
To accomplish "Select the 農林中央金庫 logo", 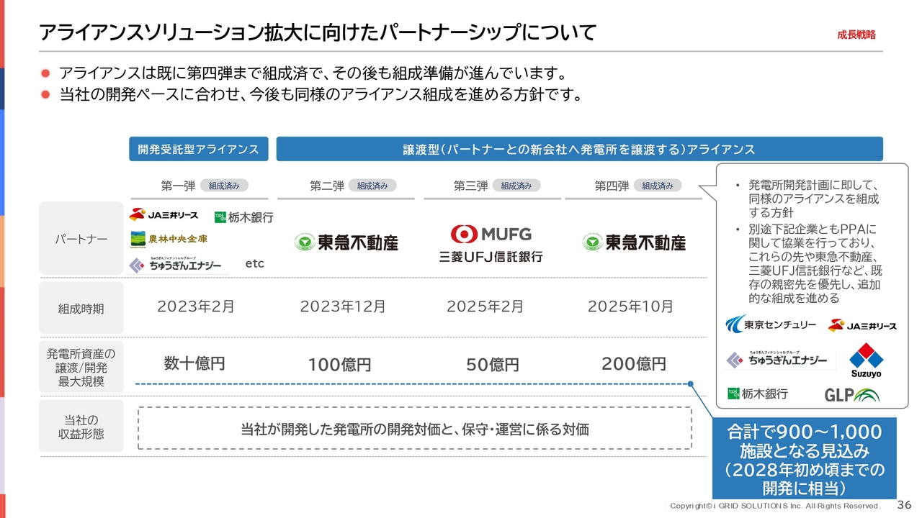I will pyautogui.click(x=169, y=239).
